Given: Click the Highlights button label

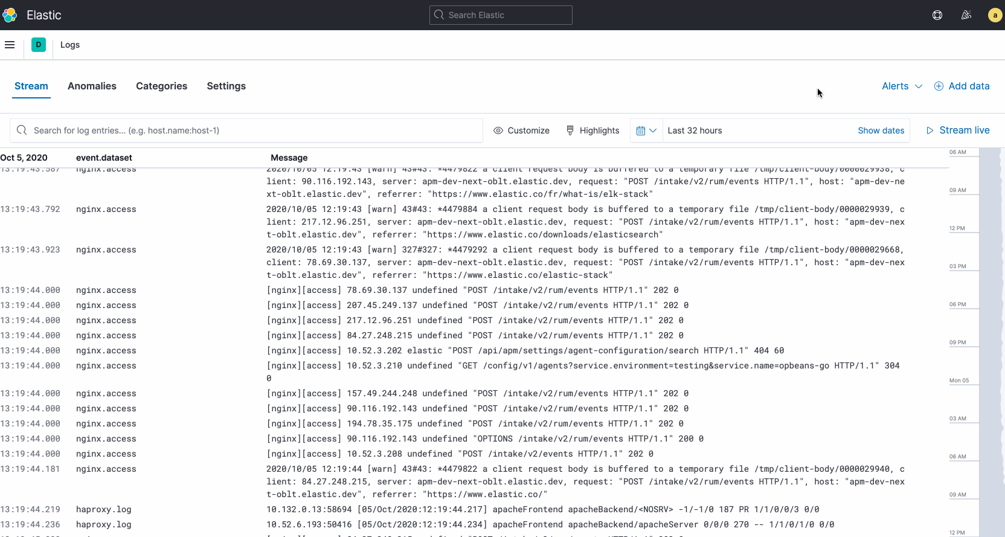Looking at the screenshot, I should coord(599,130).
